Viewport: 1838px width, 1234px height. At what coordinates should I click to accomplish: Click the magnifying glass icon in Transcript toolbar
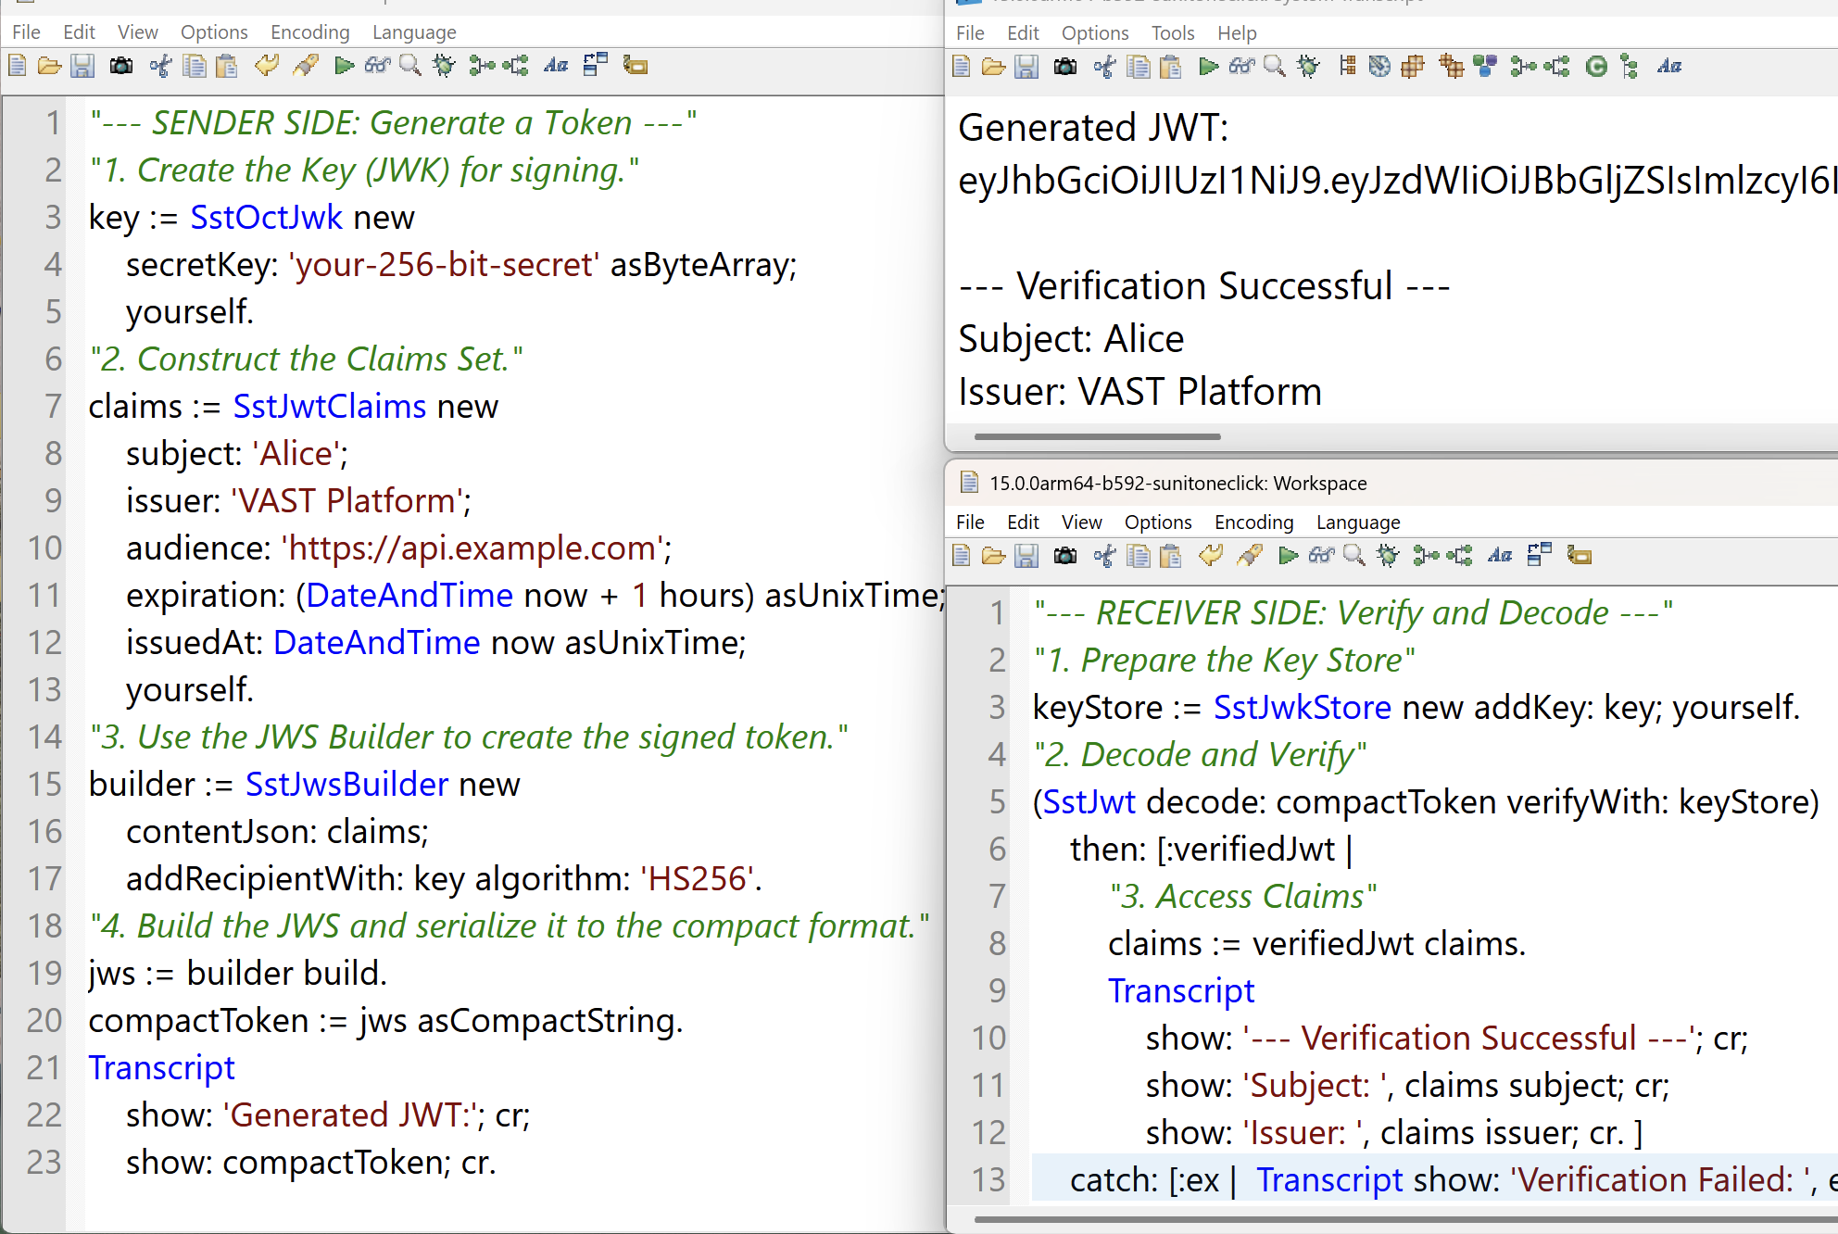coord(1275,67)
